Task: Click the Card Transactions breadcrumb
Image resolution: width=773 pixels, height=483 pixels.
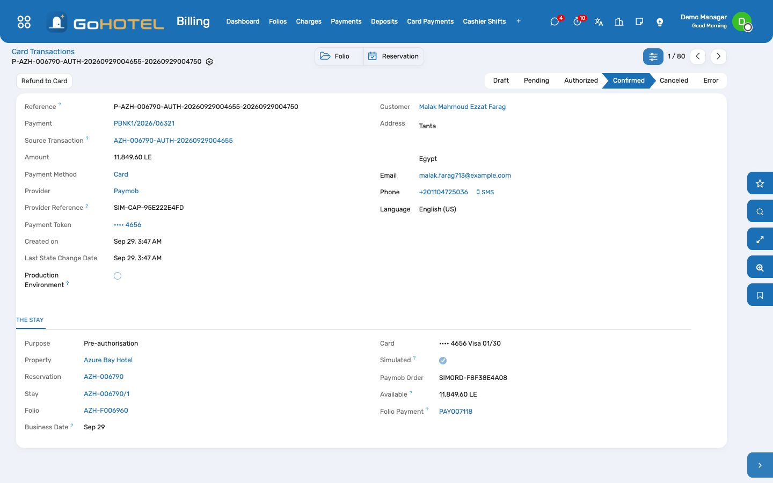Action: click(43, 52)
